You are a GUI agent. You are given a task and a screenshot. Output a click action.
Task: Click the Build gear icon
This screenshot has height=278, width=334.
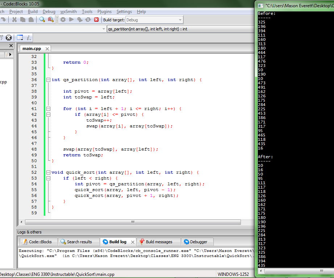(x=63, y=20)
